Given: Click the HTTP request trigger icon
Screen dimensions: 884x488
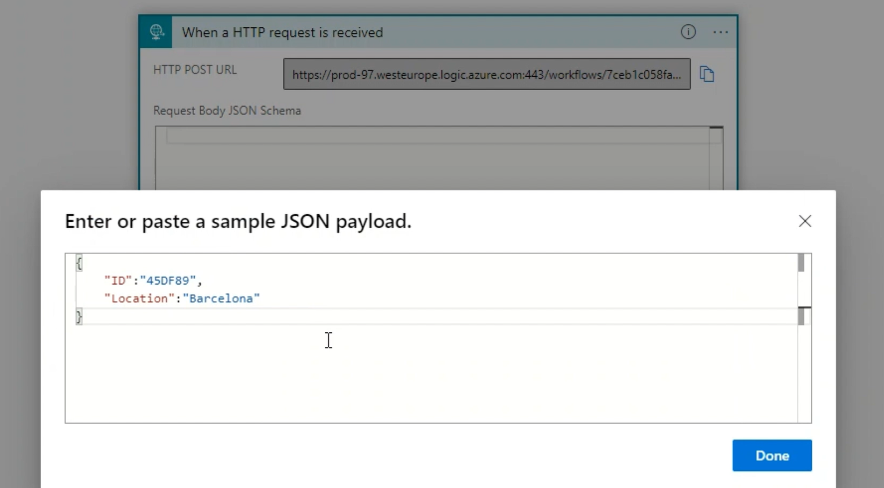Looking at the screenshot, I should [x=157, y=32].
